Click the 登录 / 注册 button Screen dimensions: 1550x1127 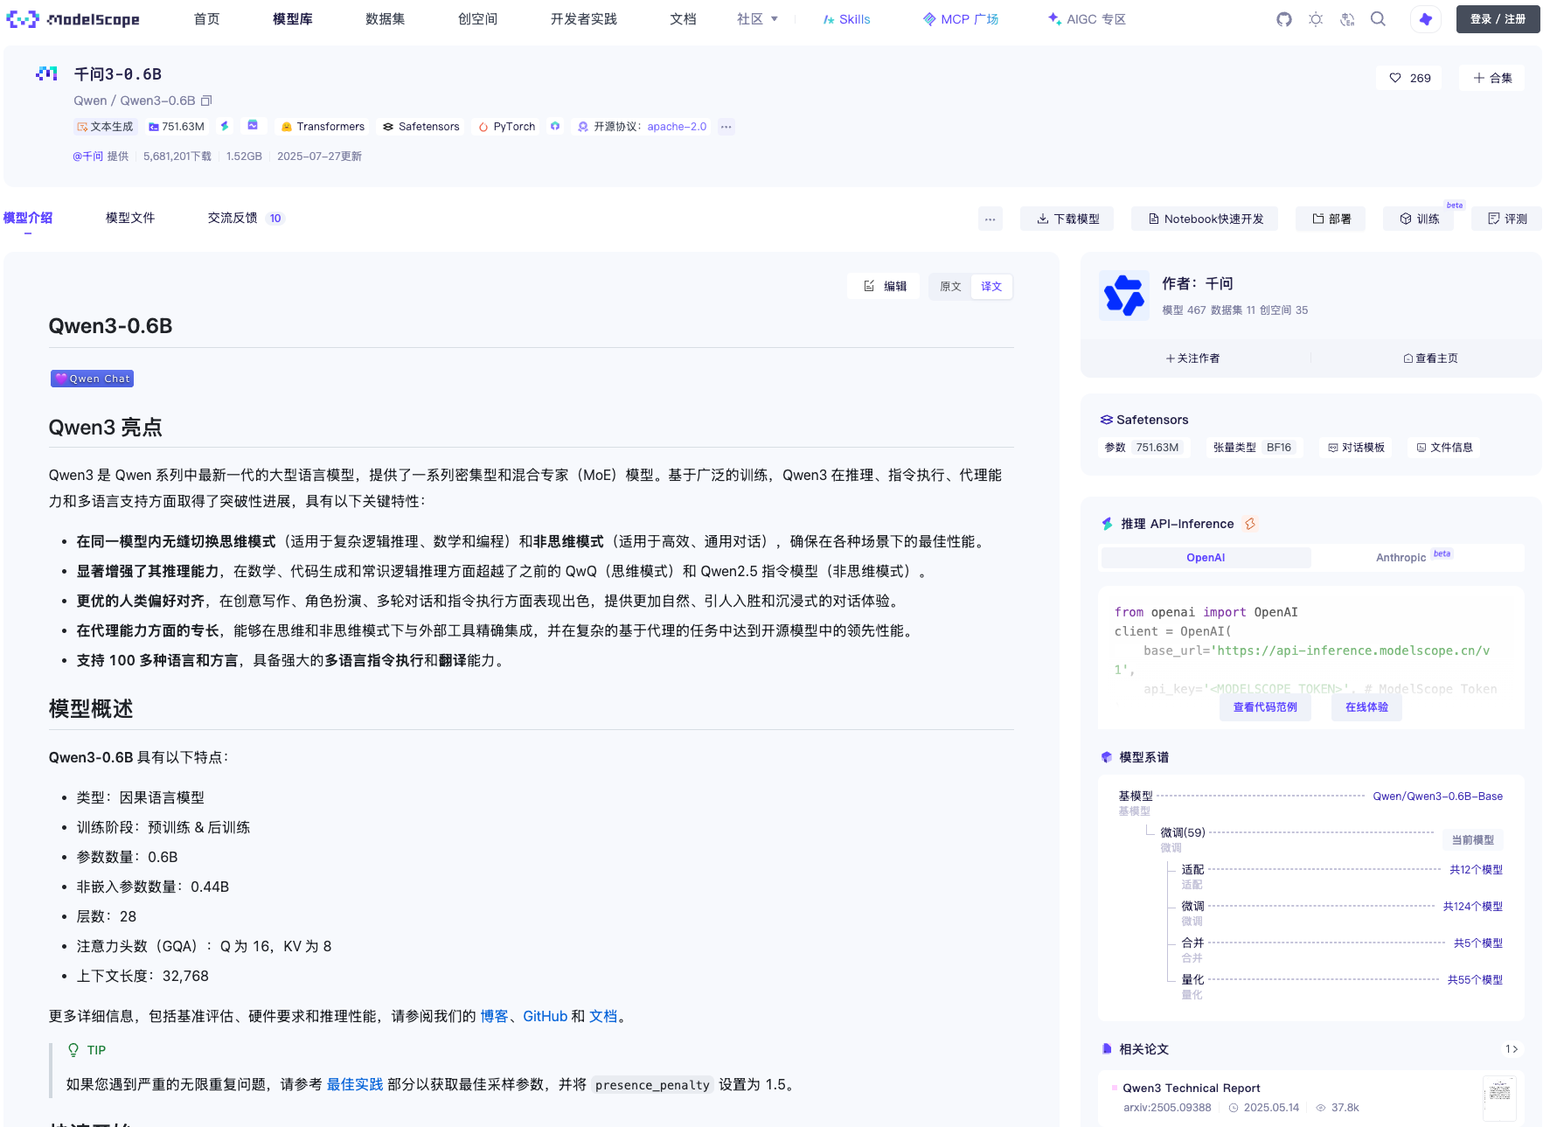[1498, 19]
